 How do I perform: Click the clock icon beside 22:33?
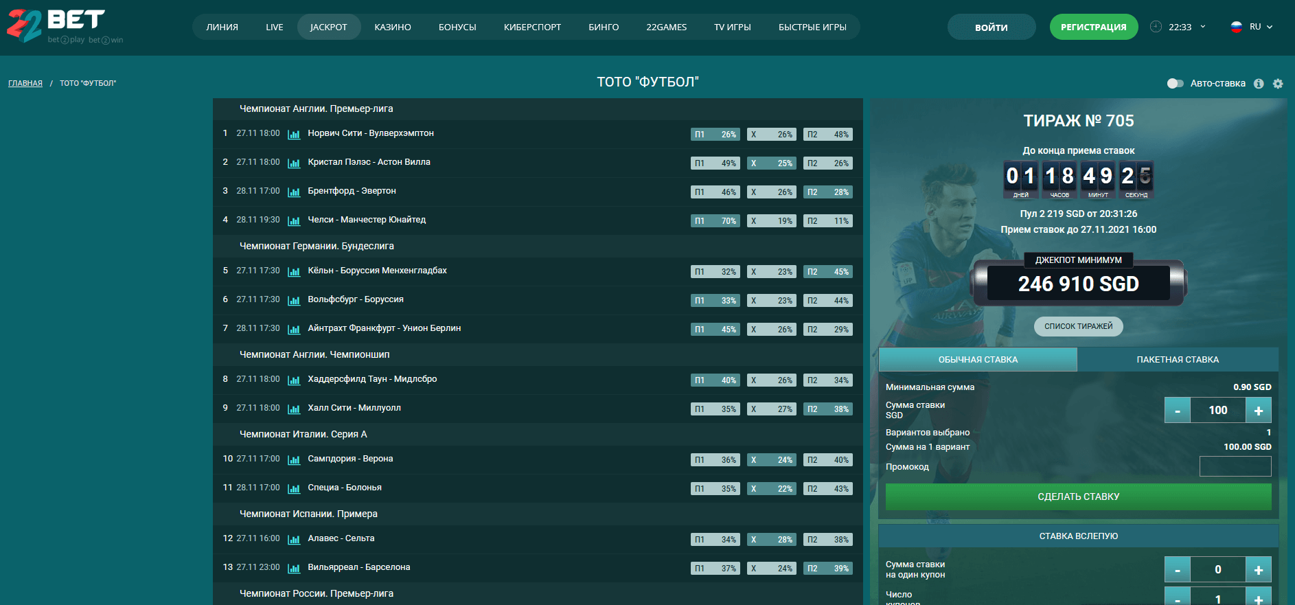click(1156, 27)
